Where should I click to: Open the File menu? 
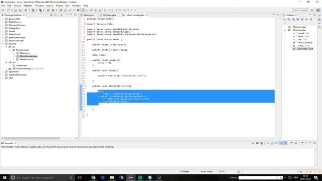[3, 6]
